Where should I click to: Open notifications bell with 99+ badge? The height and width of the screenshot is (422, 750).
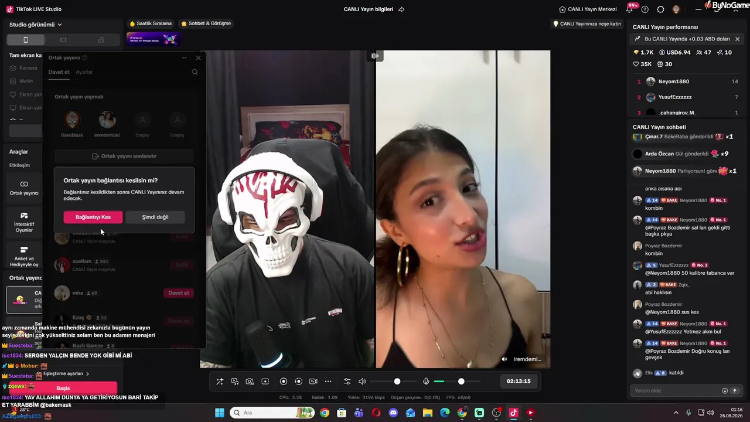click(x=630, y=9)
